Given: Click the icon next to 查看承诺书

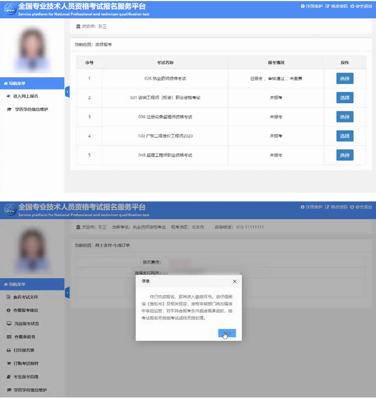Looking at the screenshot, I should [9, 337].
